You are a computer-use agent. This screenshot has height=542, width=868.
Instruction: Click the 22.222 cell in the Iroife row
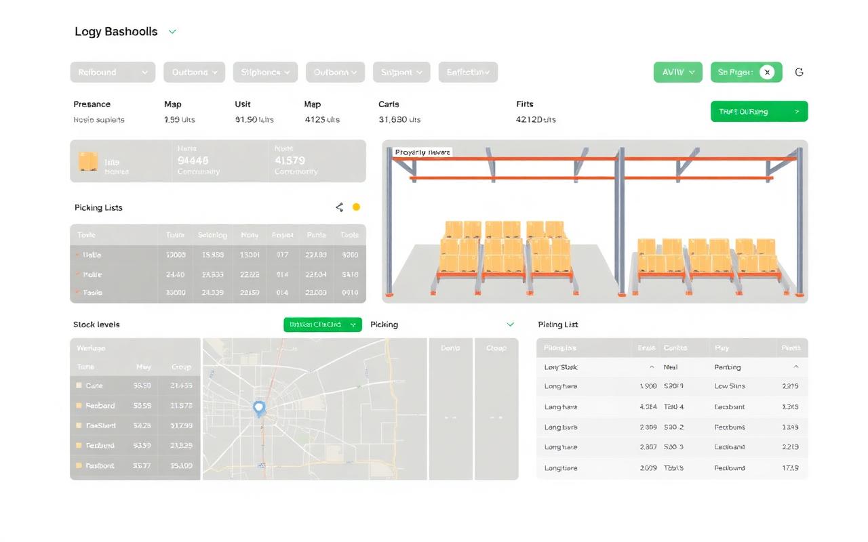pos(250,274)
